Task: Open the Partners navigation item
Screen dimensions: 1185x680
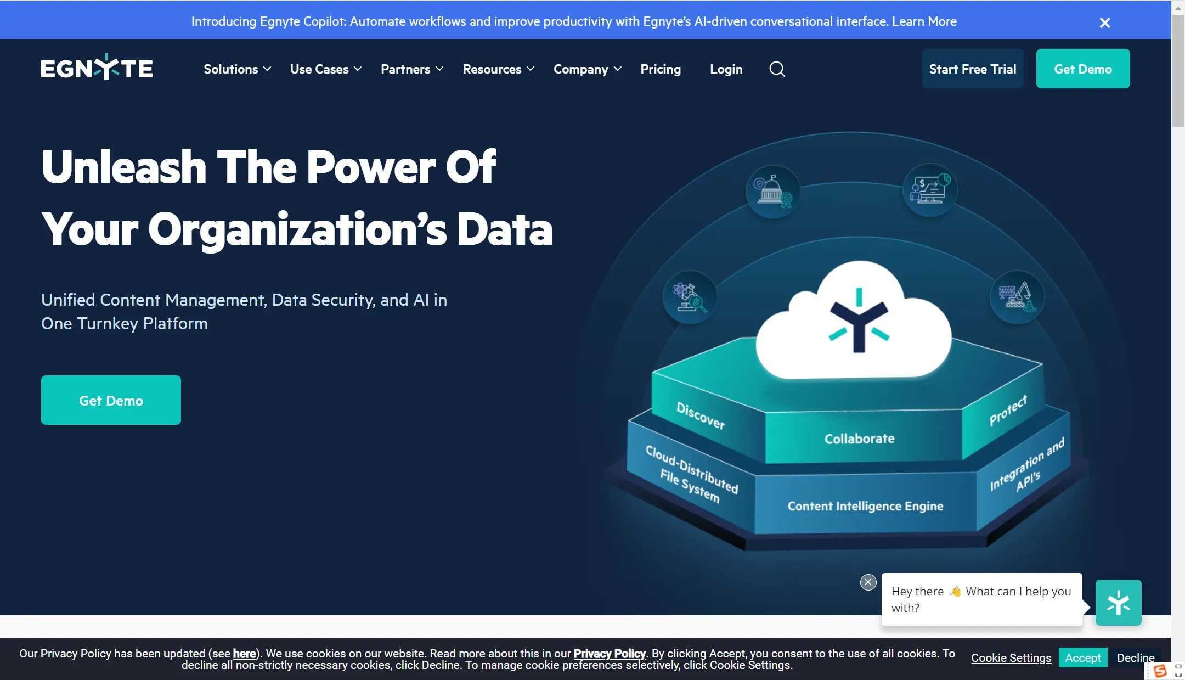Action: (405, 69)
